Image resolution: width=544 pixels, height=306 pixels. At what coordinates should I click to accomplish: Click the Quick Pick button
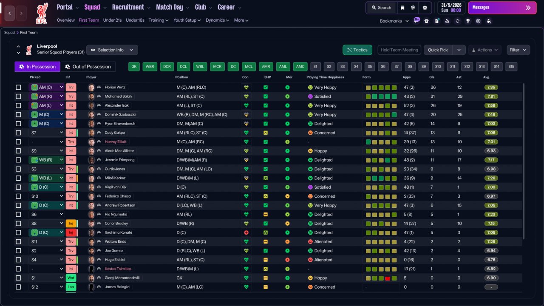[x=438, y=50]
